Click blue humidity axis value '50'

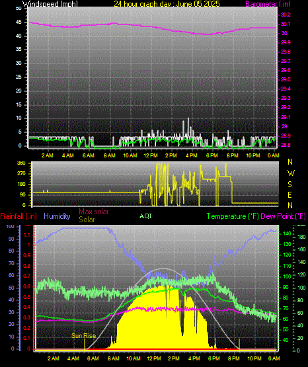point(11,288)
